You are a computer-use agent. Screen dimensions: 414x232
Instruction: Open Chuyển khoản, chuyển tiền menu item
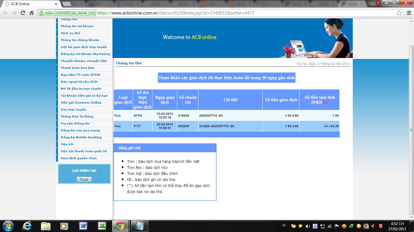pyautogui.click(x=84, y=61)
